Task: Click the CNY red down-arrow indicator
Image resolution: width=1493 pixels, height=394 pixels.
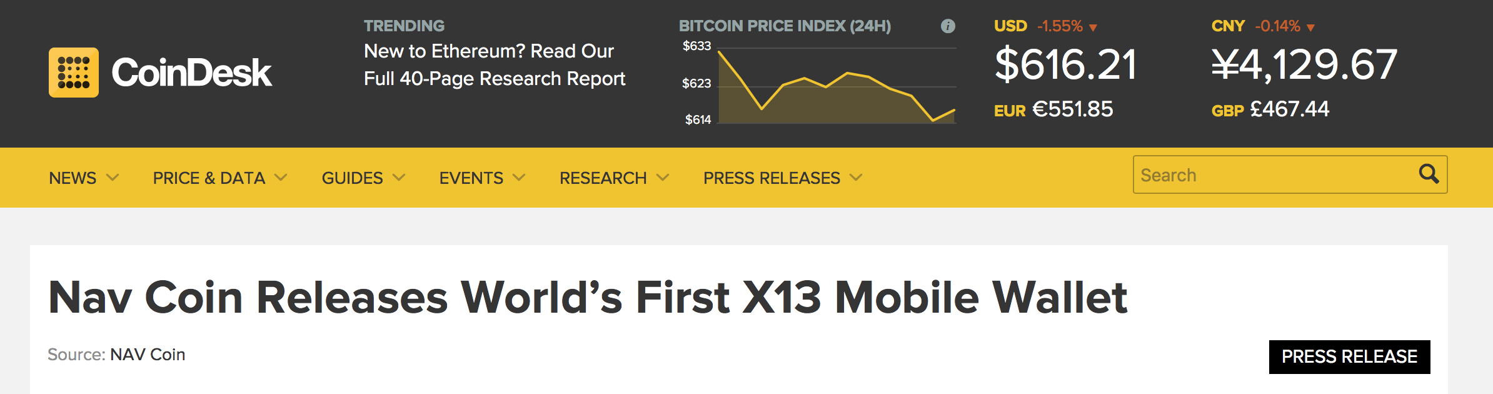Action: click(1310, 27)
